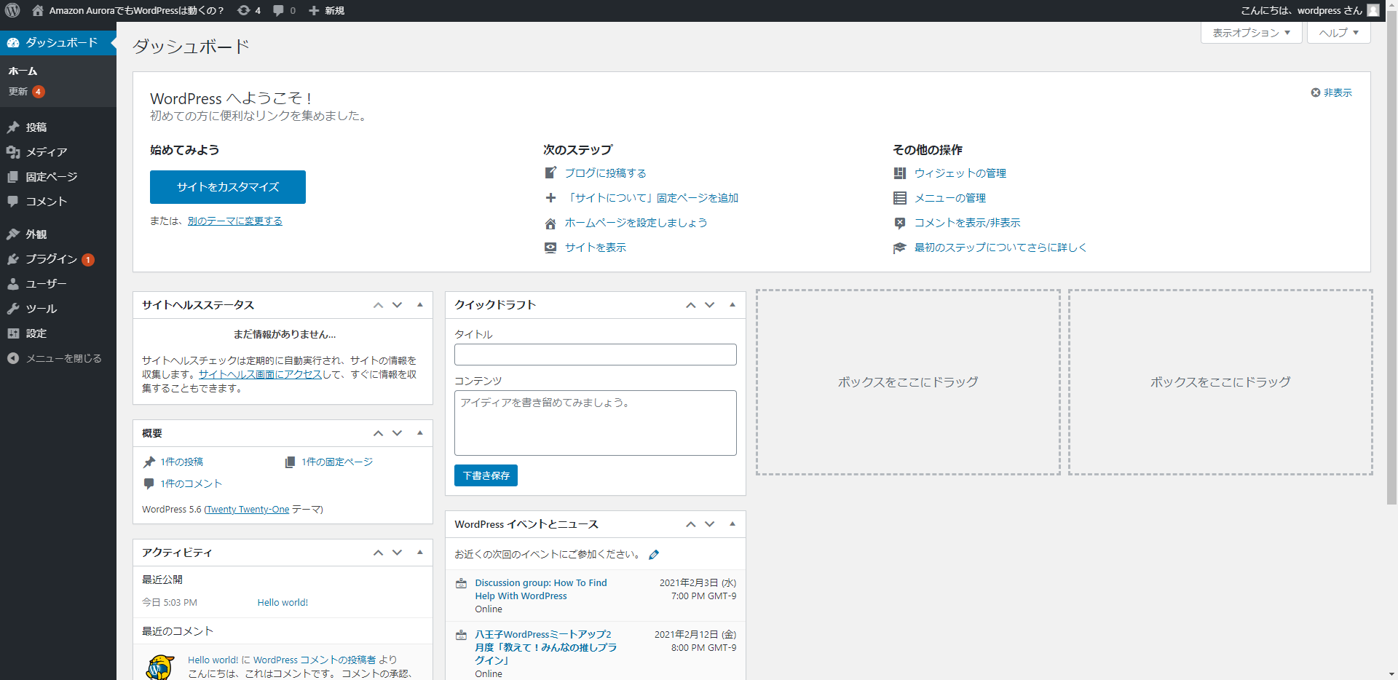The height and width of the screenshot is (680, 1398).
Task: Click the comments bubble icon in top bar
Action: [279, 10]
